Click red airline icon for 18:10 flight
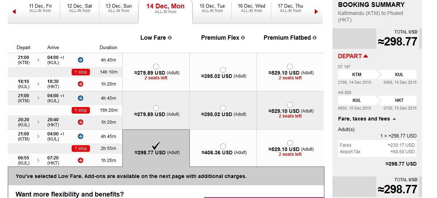This screenshot has width=437, height=198. (81, 84)
